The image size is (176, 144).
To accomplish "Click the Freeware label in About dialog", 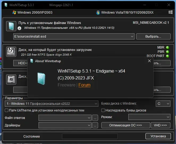I will 66,85.
